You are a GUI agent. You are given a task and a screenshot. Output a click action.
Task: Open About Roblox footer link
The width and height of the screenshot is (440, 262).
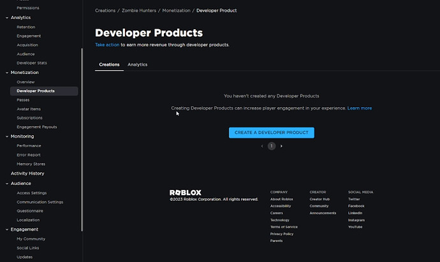tap(281, 199)
